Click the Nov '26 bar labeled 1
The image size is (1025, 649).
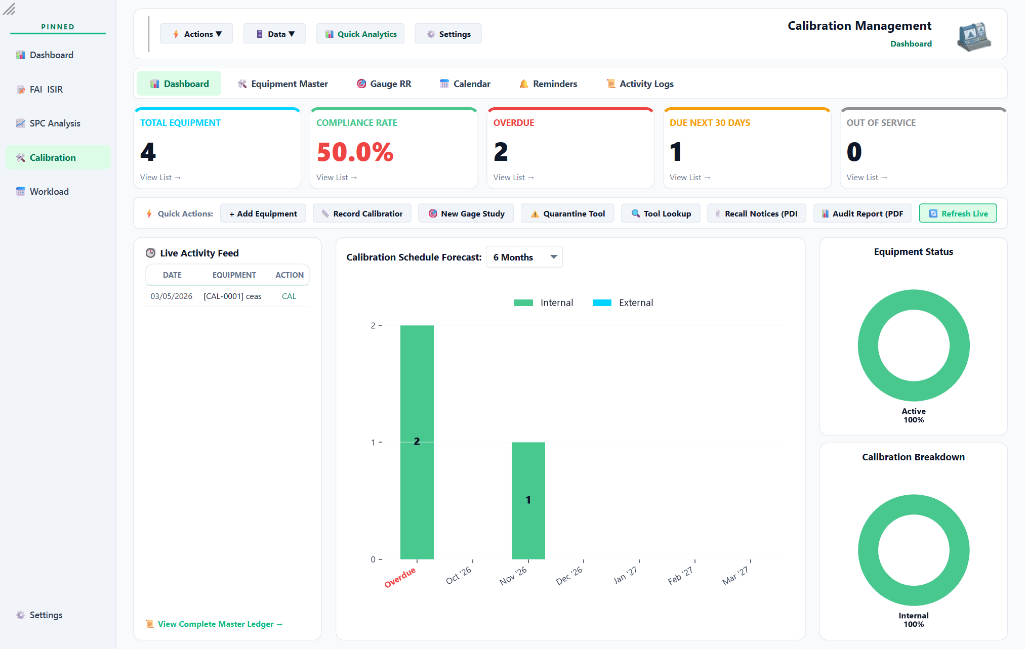[528, 500]
